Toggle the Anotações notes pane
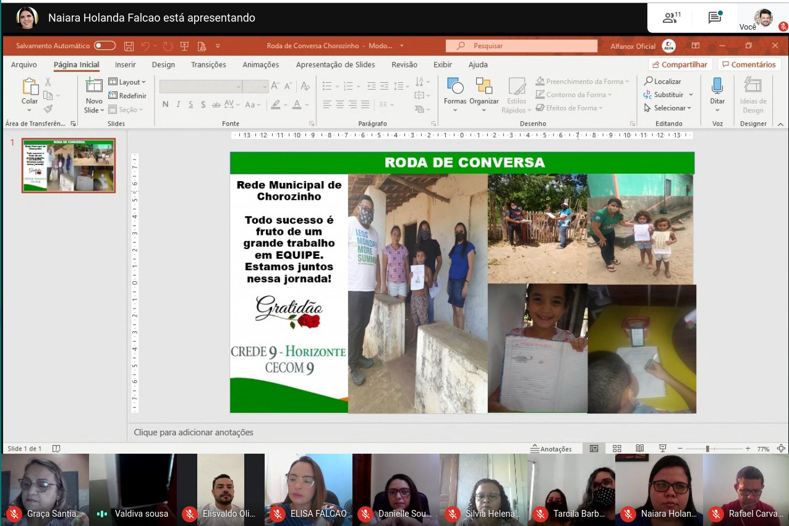 point(551,449)
